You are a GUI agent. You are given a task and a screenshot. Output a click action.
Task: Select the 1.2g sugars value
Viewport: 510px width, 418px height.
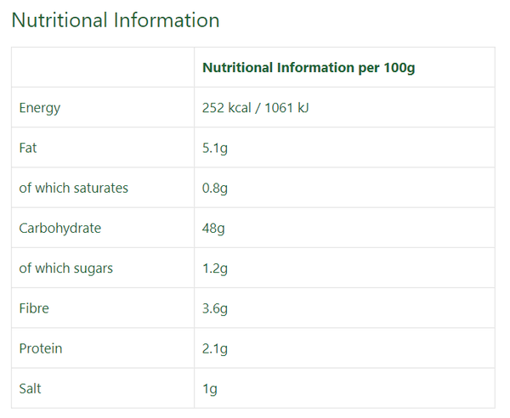click(x=215, y=268)
